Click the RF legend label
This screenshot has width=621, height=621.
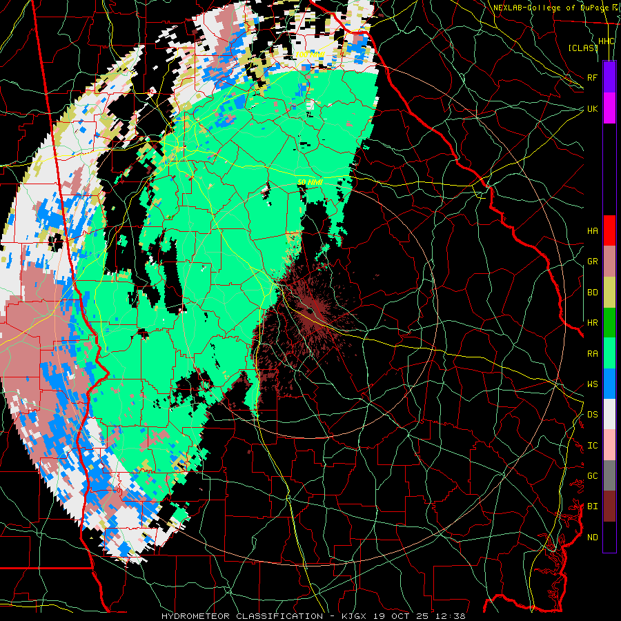(x=593, y=77)
